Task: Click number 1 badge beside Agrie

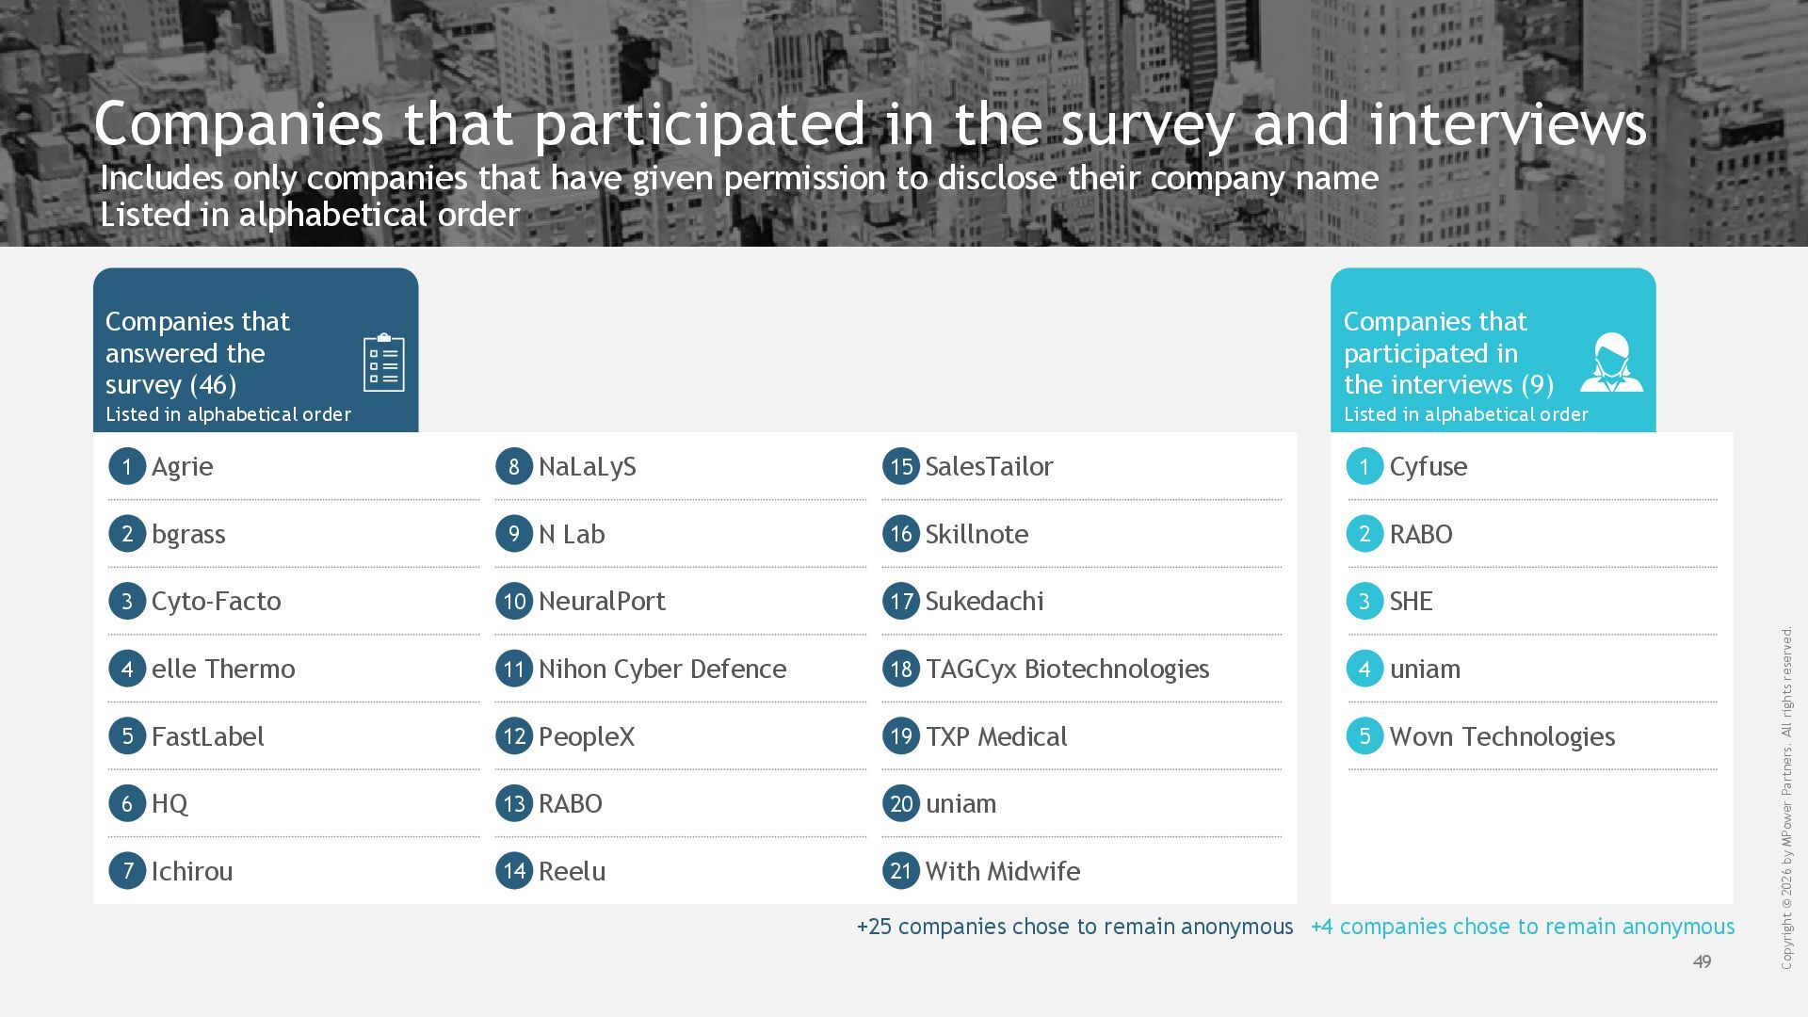Action: (x=127, y=466)
